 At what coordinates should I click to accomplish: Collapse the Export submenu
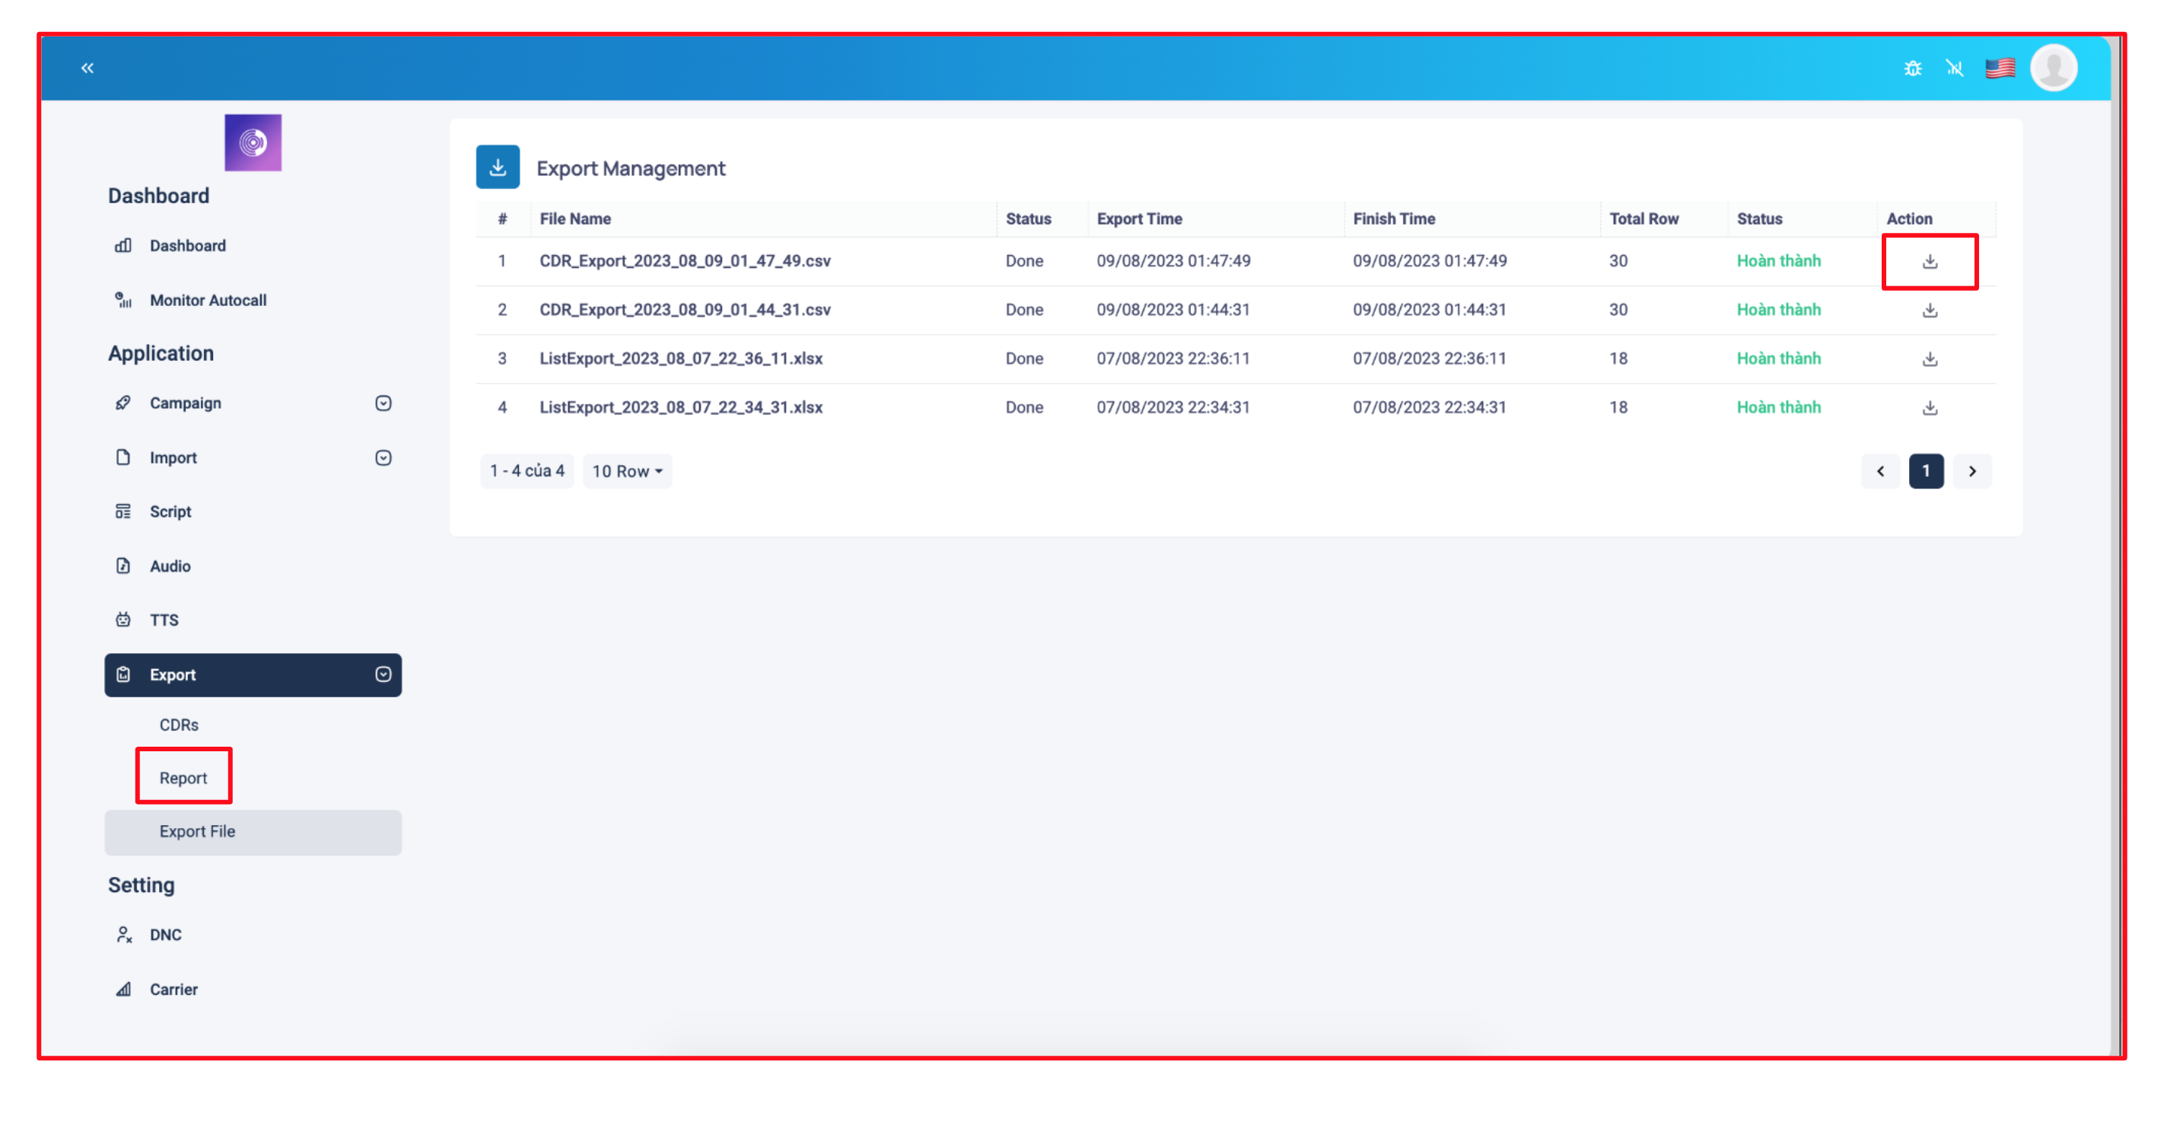pos(383,675)
